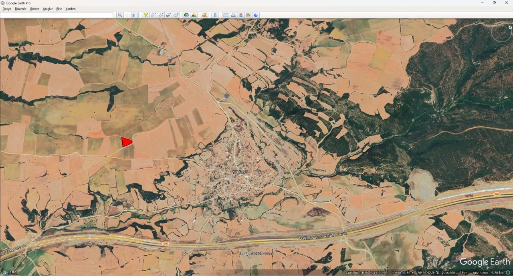Open the planet switcher icon
This screenshot has width=513, height=276.
pos(205,15)
